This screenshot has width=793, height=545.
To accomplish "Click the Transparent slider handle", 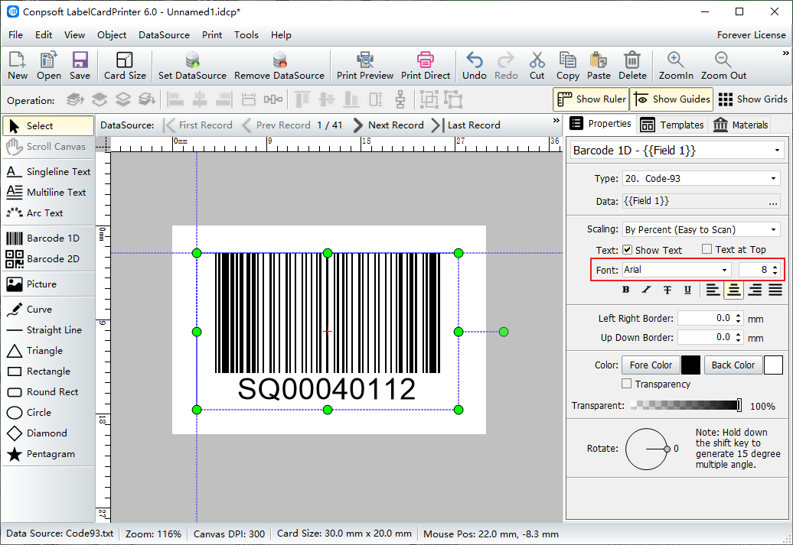I will pyautogui.click(x=739, y=405).
